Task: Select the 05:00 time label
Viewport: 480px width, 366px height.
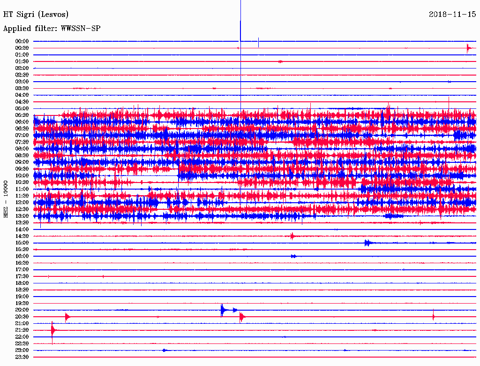Action: [x=22, y=108]
